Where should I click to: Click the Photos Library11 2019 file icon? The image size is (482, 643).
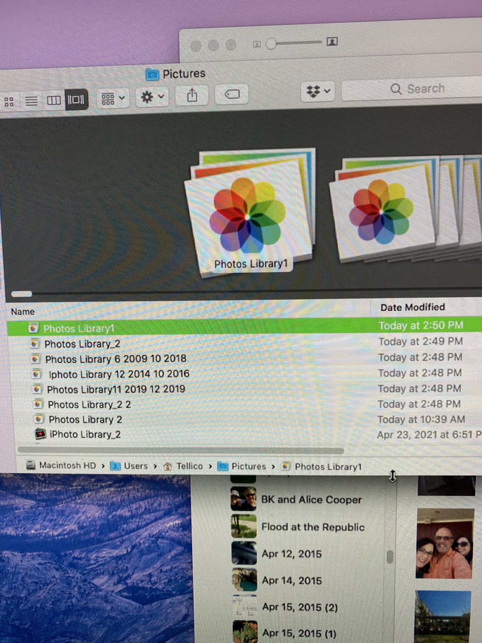click(37, 389)
